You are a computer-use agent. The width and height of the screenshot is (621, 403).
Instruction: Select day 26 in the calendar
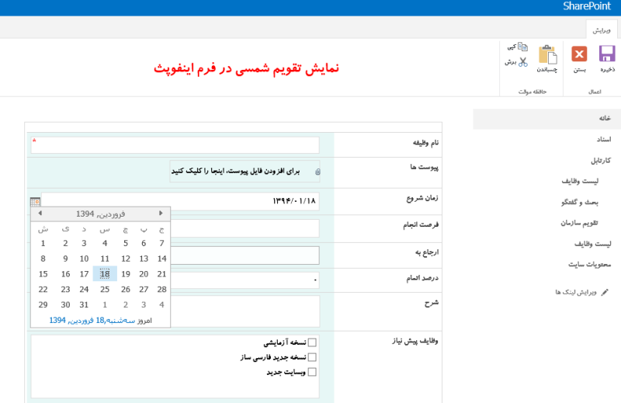[126, 290]
